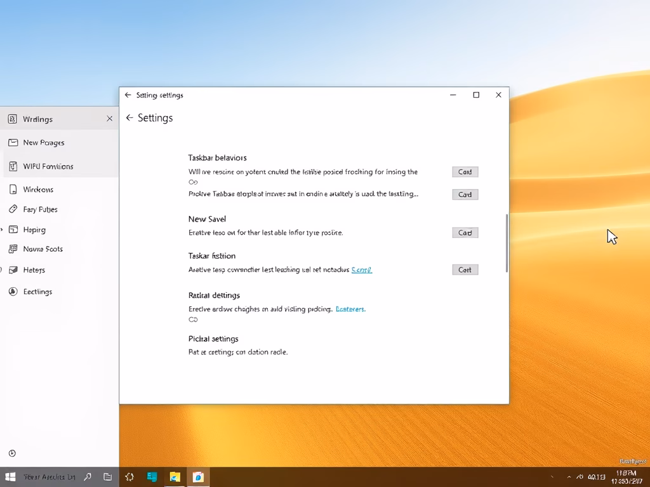Select Heteys in the sidebar menu
650x487 pixels.
(x=34, y=270)
